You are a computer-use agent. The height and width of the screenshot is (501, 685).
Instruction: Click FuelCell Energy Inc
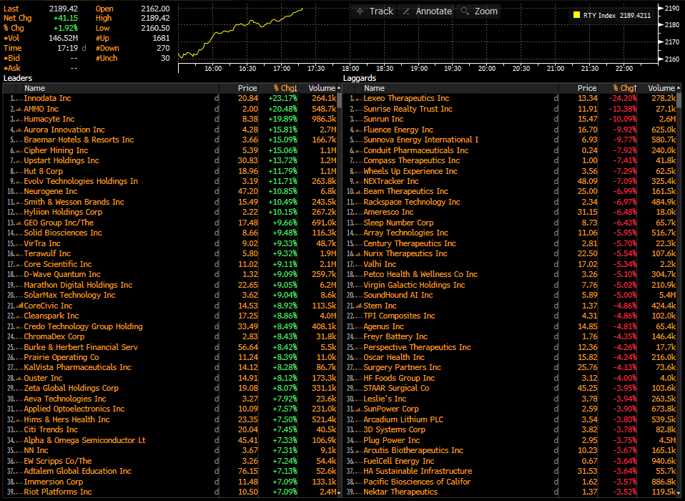pos(399,461)
